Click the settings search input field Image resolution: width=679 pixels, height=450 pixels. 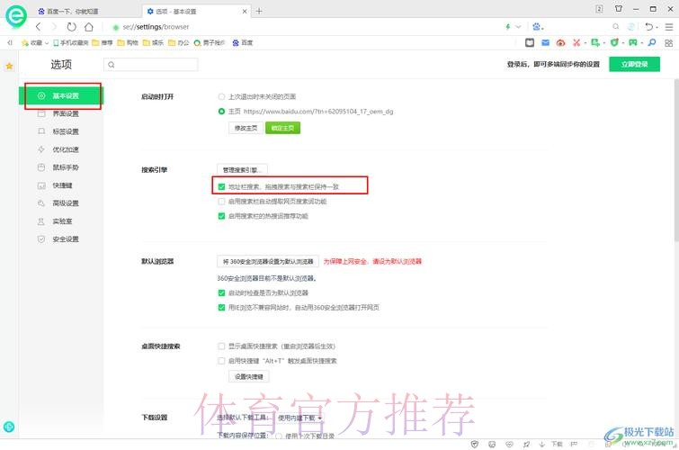160,65
